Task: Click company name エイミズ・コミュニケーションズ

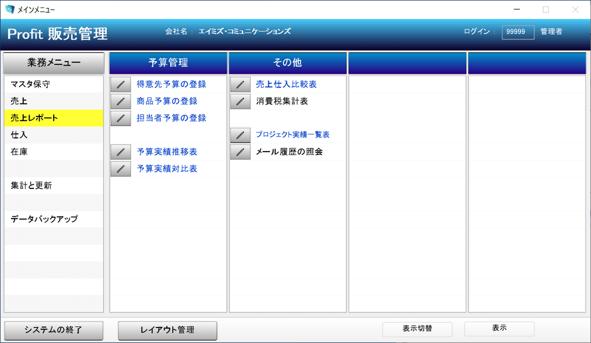Action: pos(245,32)
